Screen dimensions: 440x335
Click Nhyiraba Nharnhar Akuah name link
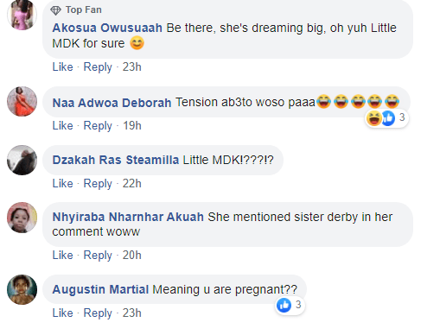point(128,217)
